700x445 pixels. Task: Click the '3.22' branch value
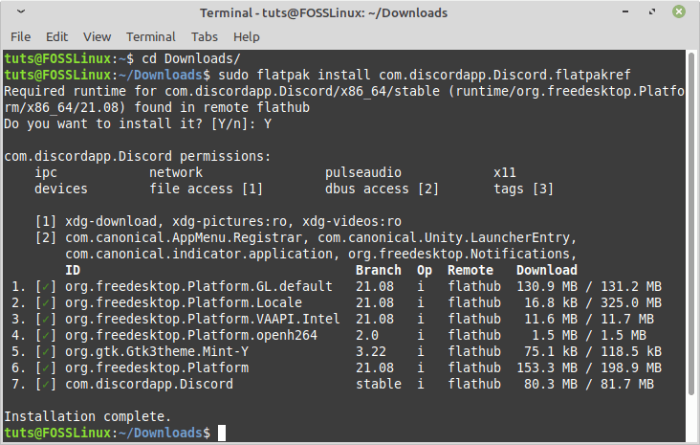tap(371, 351)
